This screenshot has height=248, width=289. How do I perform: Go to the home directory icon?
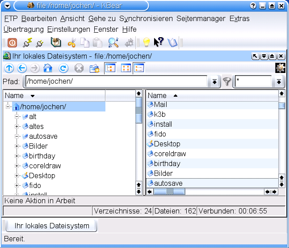[x=48, y=68]
